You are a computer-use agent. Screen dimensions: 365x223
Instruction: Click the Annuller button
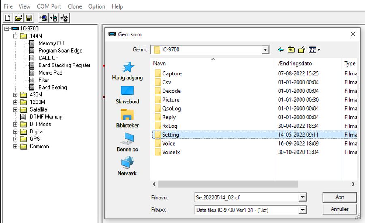pyautogui.click(x=339, y=209)
